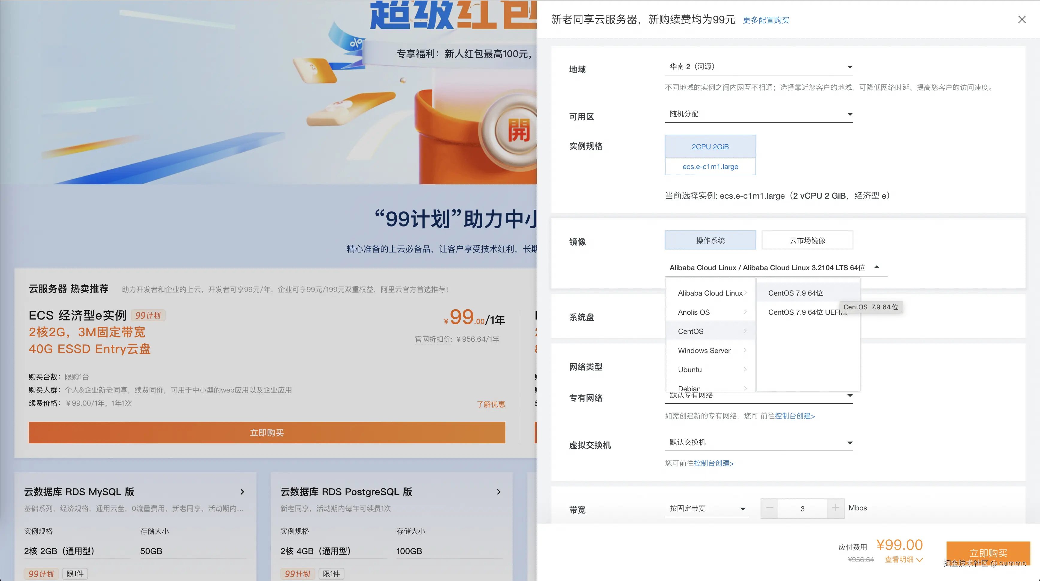Expand Ubuntu submenu arrow
The height and width of the screenshot is (581, 1040).
[745, 369]
